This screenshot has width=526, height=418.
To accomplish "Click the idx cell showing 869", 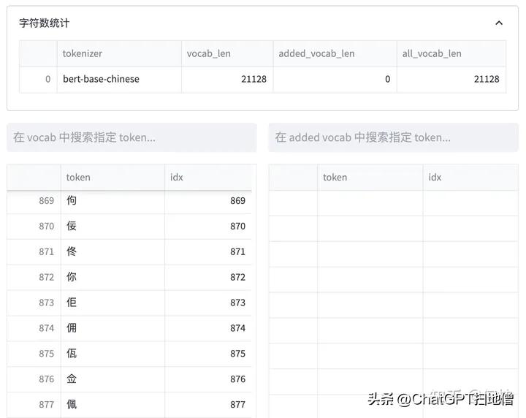I will pos(237,200).
